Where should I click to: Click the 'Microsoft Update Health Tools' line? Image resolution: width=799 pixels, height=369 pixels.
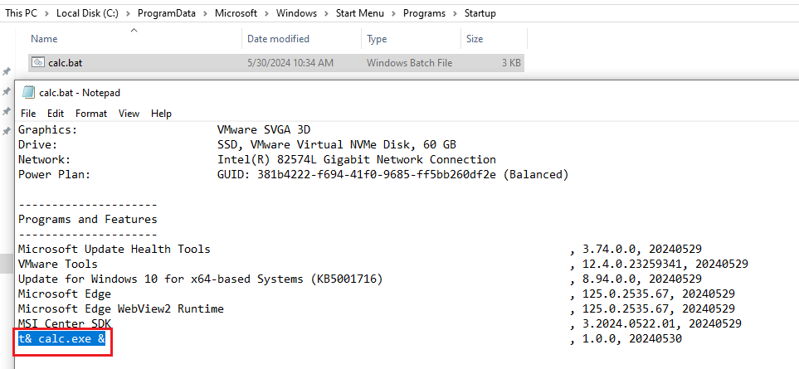(114, 250)
